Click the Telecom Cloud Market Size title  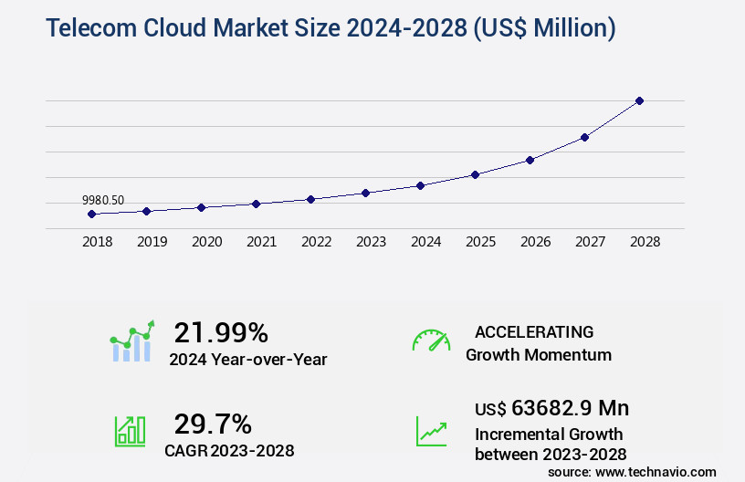coord(331,28)
